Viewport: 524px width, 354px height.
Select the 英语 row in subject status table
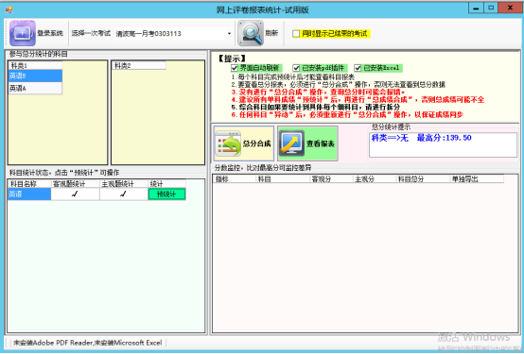click(29, 194)
